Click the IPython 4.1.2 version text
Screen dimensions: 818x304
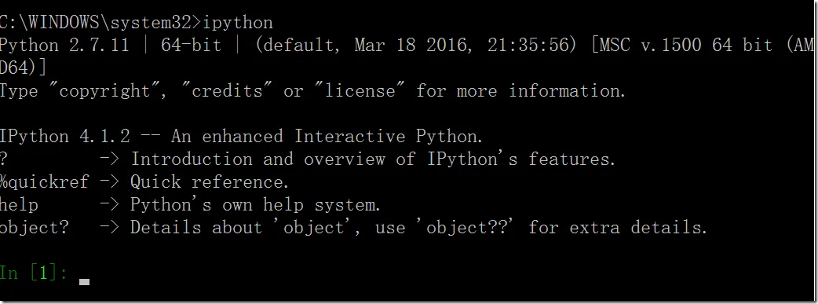64,137
